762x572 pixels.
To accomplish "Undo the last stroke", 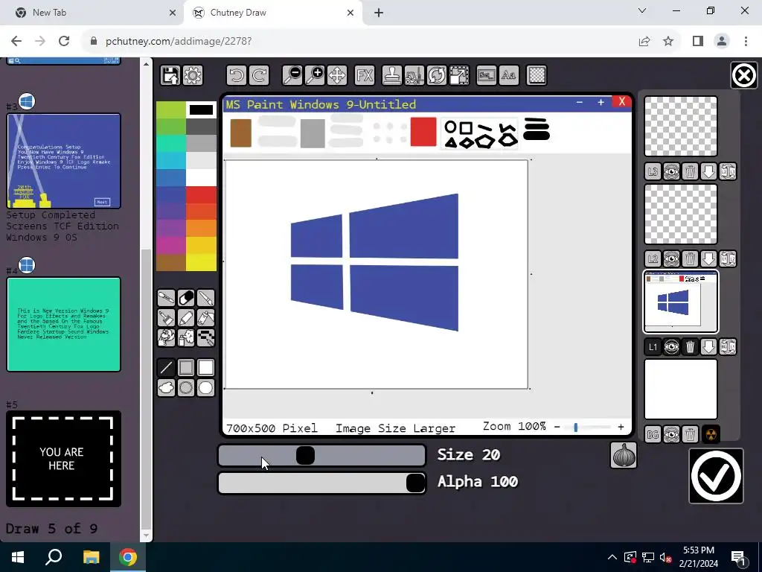I will 237,75.
